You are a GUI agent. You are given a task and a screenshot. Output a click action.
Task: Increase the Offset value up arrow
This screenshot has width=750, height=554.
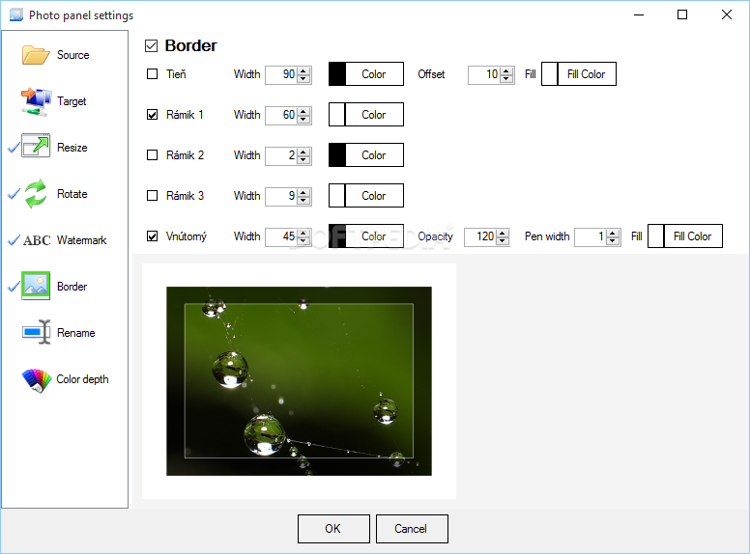click(506, 70)
